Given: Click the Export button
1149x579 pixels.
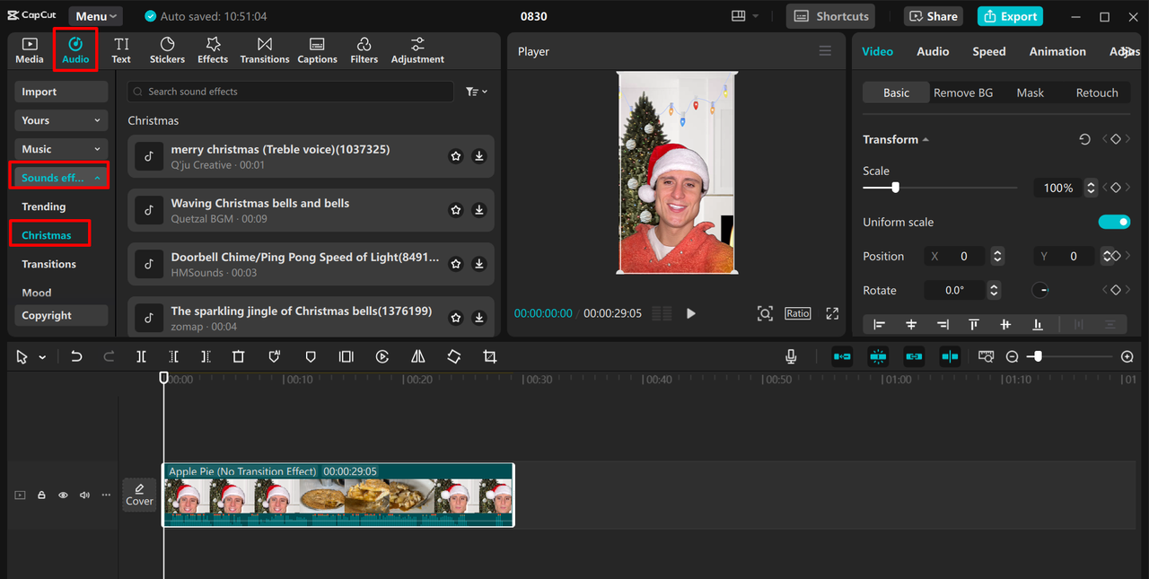Looking at the screenshot, I should point(1010,16).
